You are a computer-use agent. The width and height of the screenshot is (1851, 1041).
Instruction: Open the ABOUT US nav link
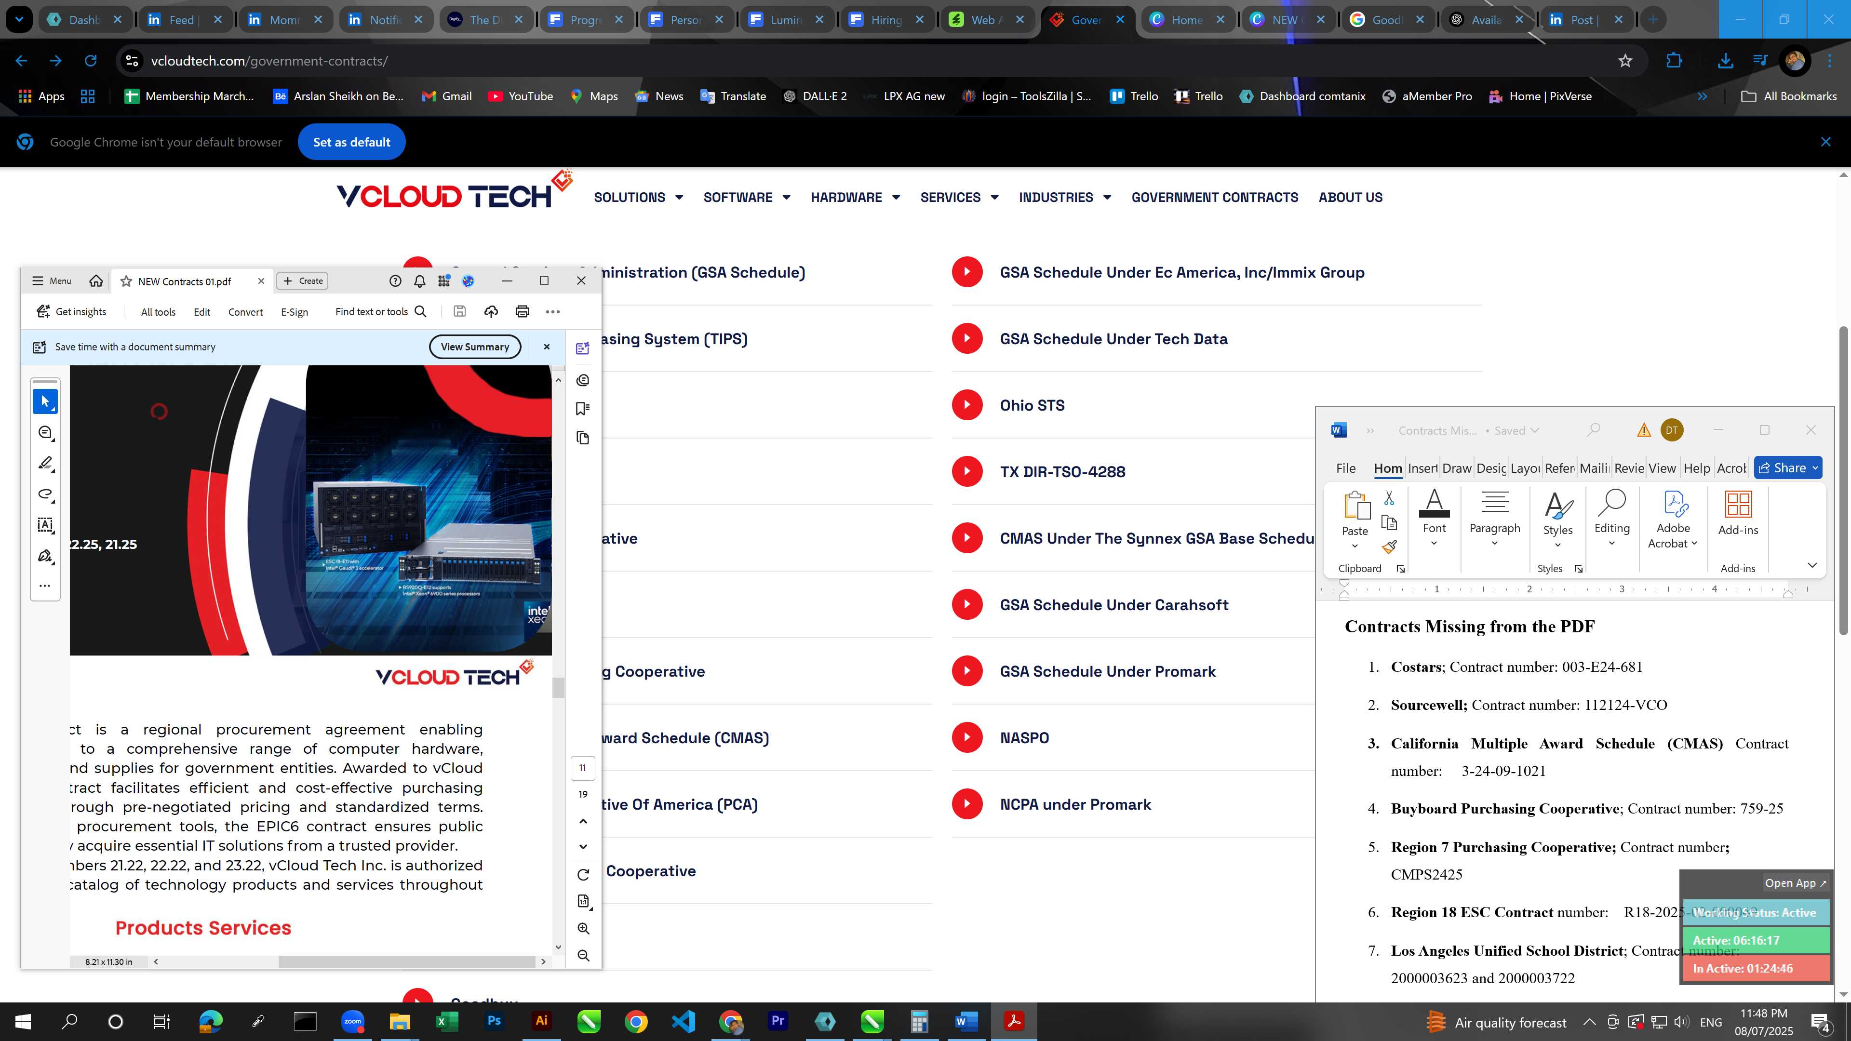click(1350, 197)
